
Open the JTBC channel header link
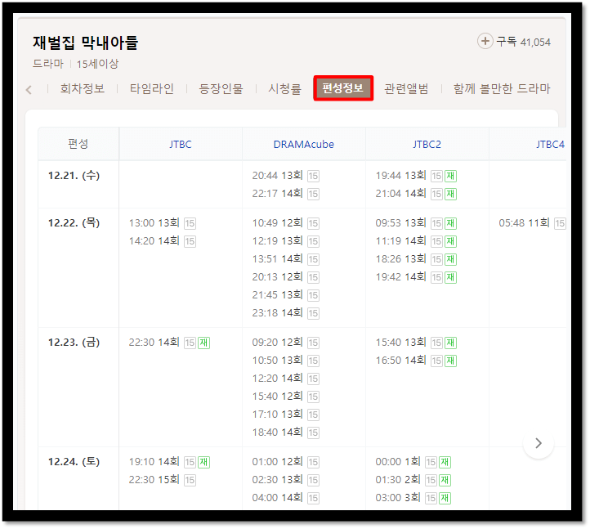tap(181, 145)
